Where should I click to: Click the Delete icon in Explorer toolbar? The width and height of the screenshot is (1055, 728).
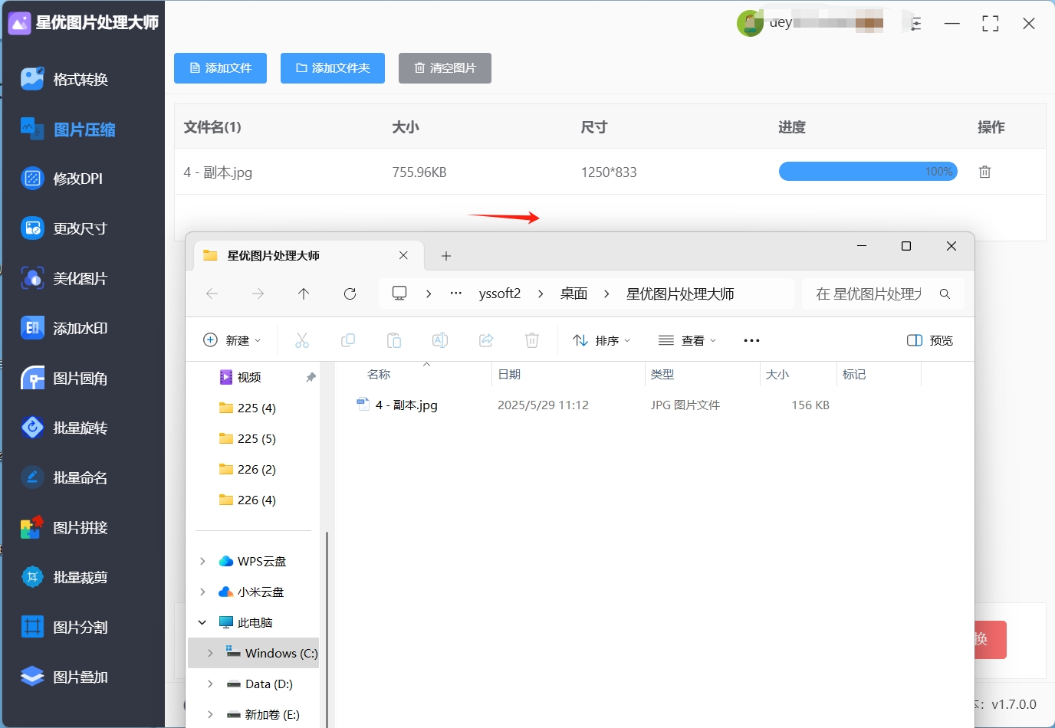(x=532, y=340)
